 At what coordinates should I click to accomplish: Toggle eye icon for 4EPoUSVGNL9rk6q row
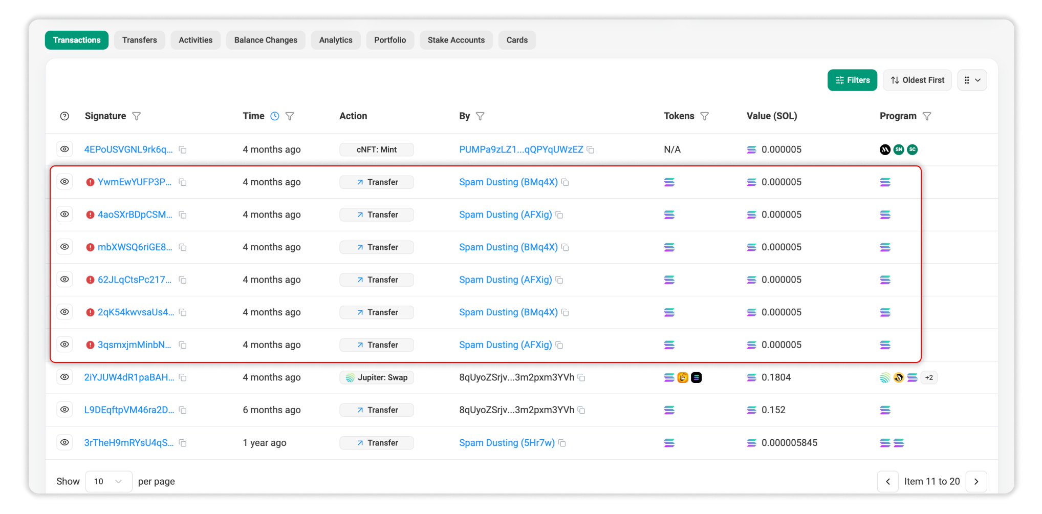click(x=64, y=149)
